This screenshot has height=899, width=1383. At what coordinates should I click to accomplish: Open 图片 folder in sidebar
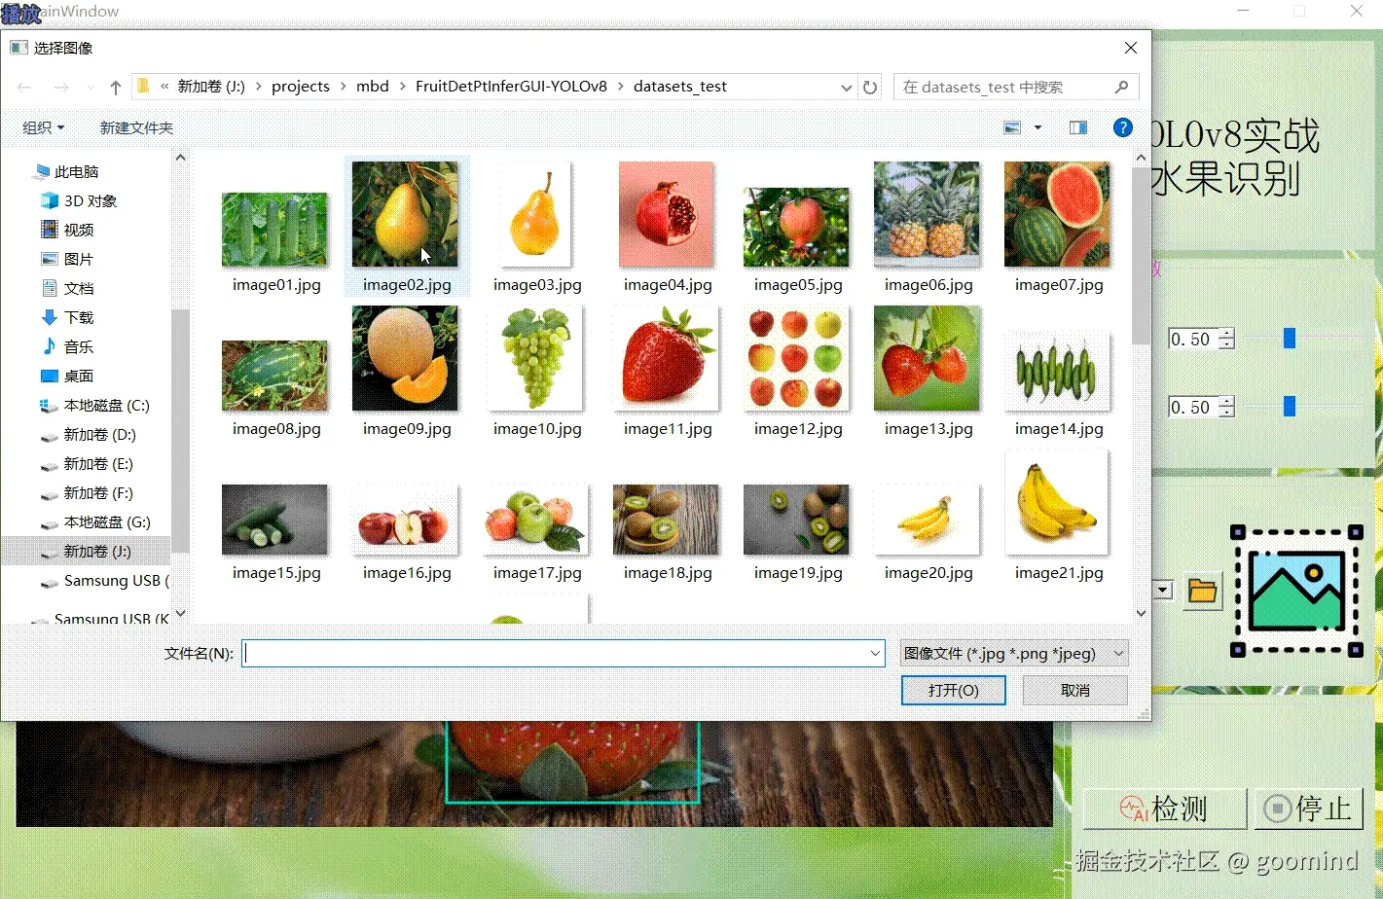point(67,259)
